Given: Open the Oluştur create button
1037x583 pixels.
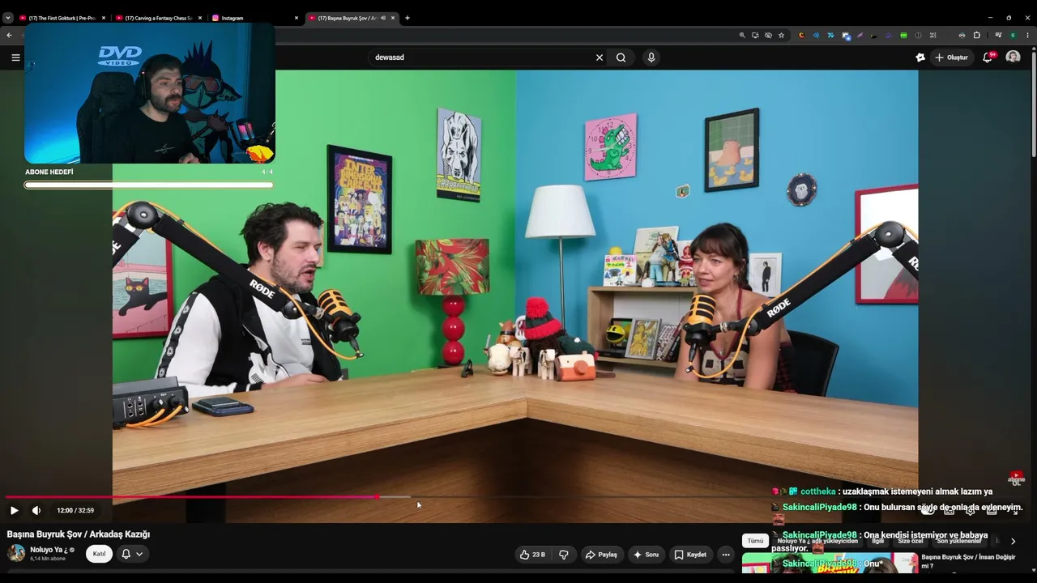Looking at the screenshot, I should pos(951,57).
